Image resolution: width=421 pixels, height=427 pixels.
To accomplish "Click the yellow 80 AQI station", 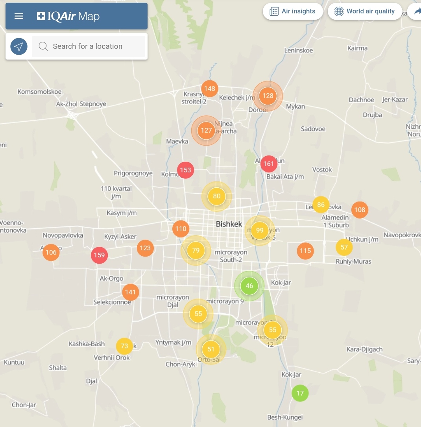I will pos(216,196).
